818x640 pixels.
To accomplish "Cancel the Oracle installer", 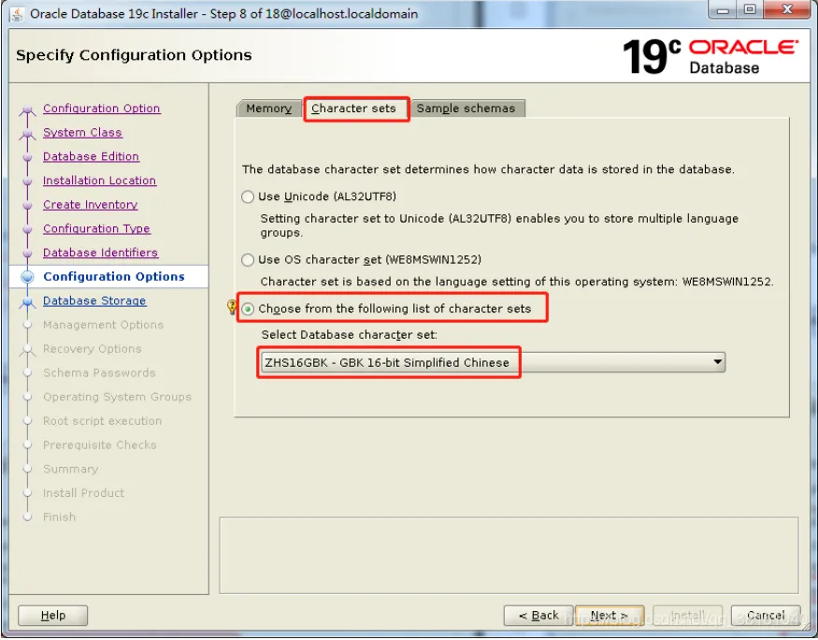I will (x=766, y=616).
